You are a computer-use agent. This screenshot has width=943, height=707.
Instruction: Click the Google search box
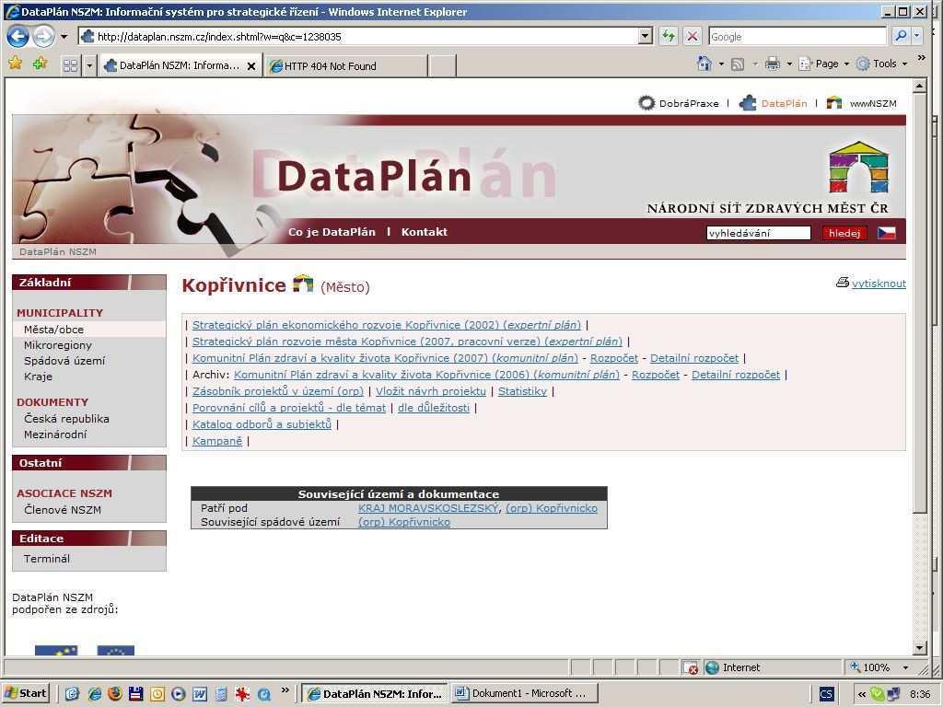[x=797, y=37]
